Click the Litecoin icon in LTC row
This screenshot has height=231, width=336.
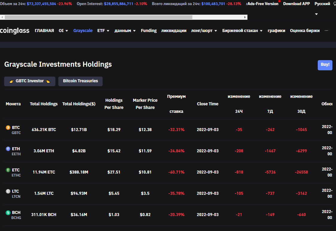(x=8, y=192)
